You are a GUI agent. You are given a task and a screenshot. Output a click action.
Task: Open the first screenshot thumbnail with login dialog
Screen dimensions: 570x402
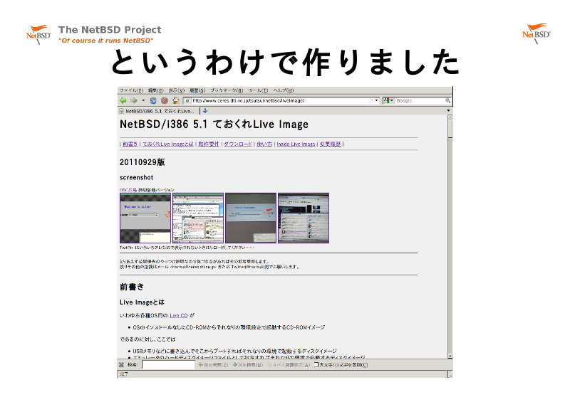click(145, 218)
